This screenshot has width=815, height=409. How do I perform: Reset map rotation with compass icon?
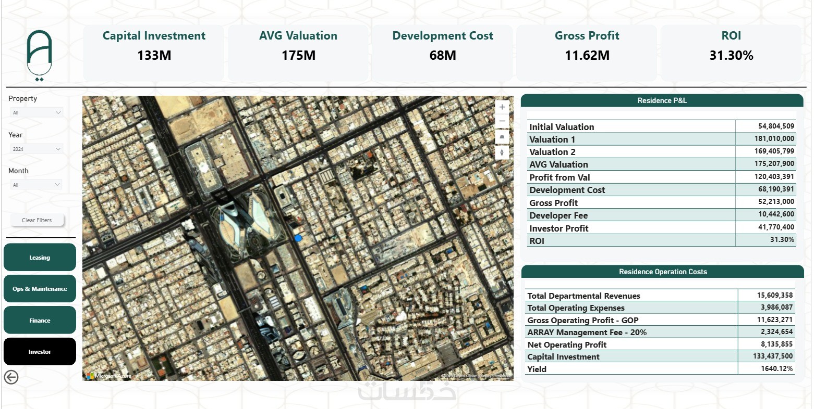(502, 152)
